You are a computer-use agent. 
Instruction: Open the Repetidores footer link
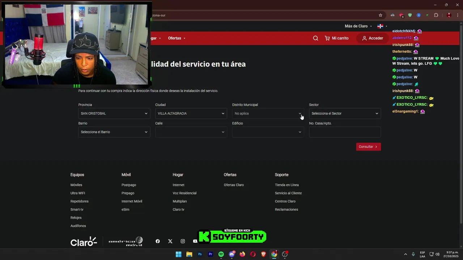tap(80, 201)
